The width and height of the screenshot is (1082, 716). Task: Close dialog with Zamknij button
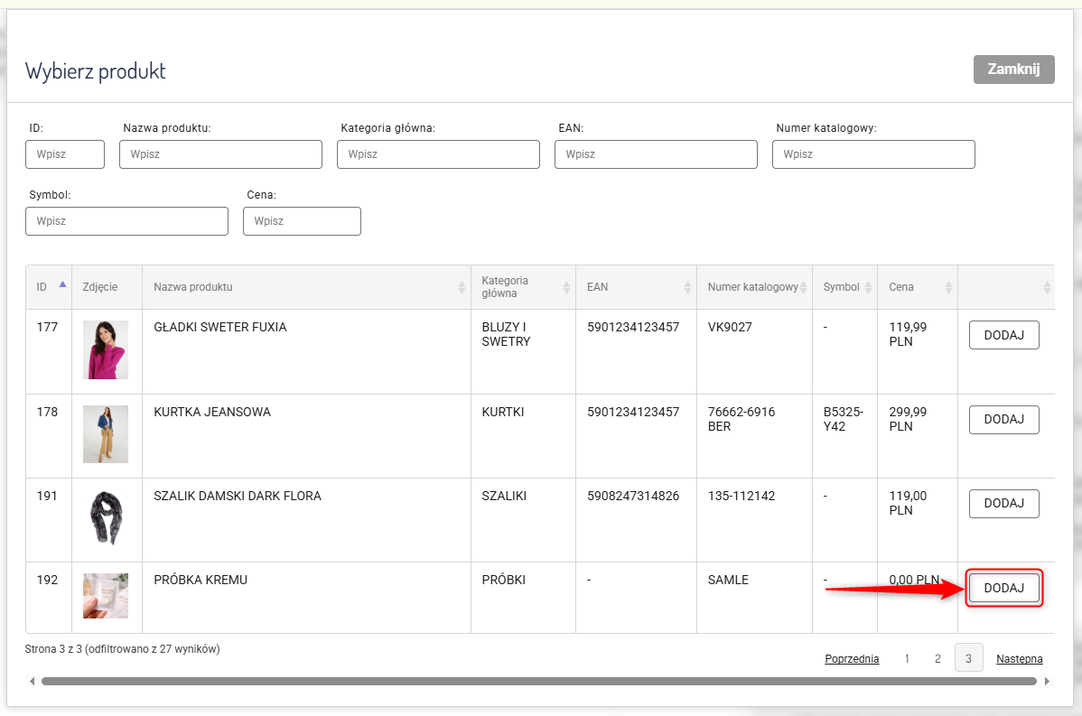(x=1013, y=70)
